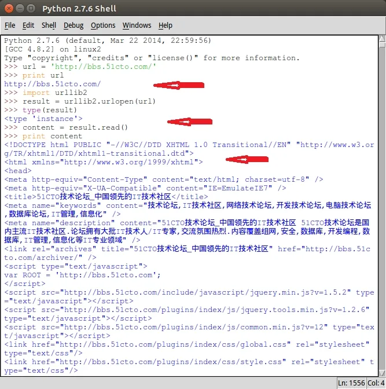
Task: Click the 'print url' command line
Action: [x=34, y=75]
